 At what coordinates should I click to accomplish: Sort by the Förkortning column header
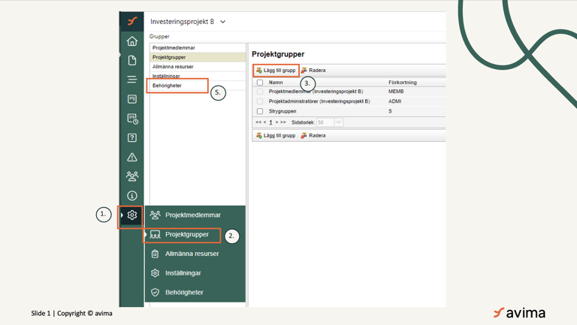pos(402,83)
